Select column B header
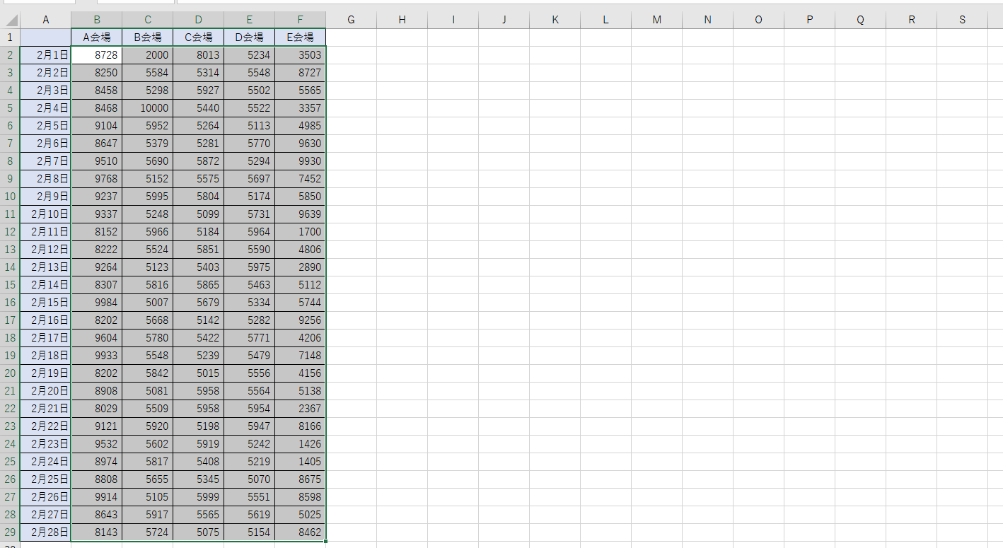 (97, 20)
